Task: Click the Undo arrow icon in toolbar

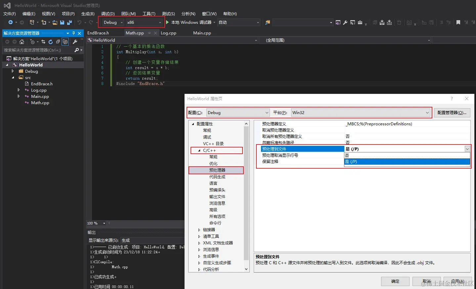Action: point(79,22)
